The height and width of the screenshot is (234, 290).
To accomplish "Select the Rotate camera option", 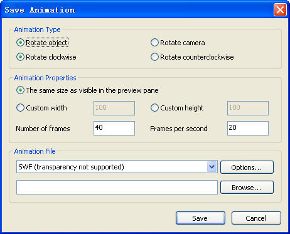I will tap(154, 43).
